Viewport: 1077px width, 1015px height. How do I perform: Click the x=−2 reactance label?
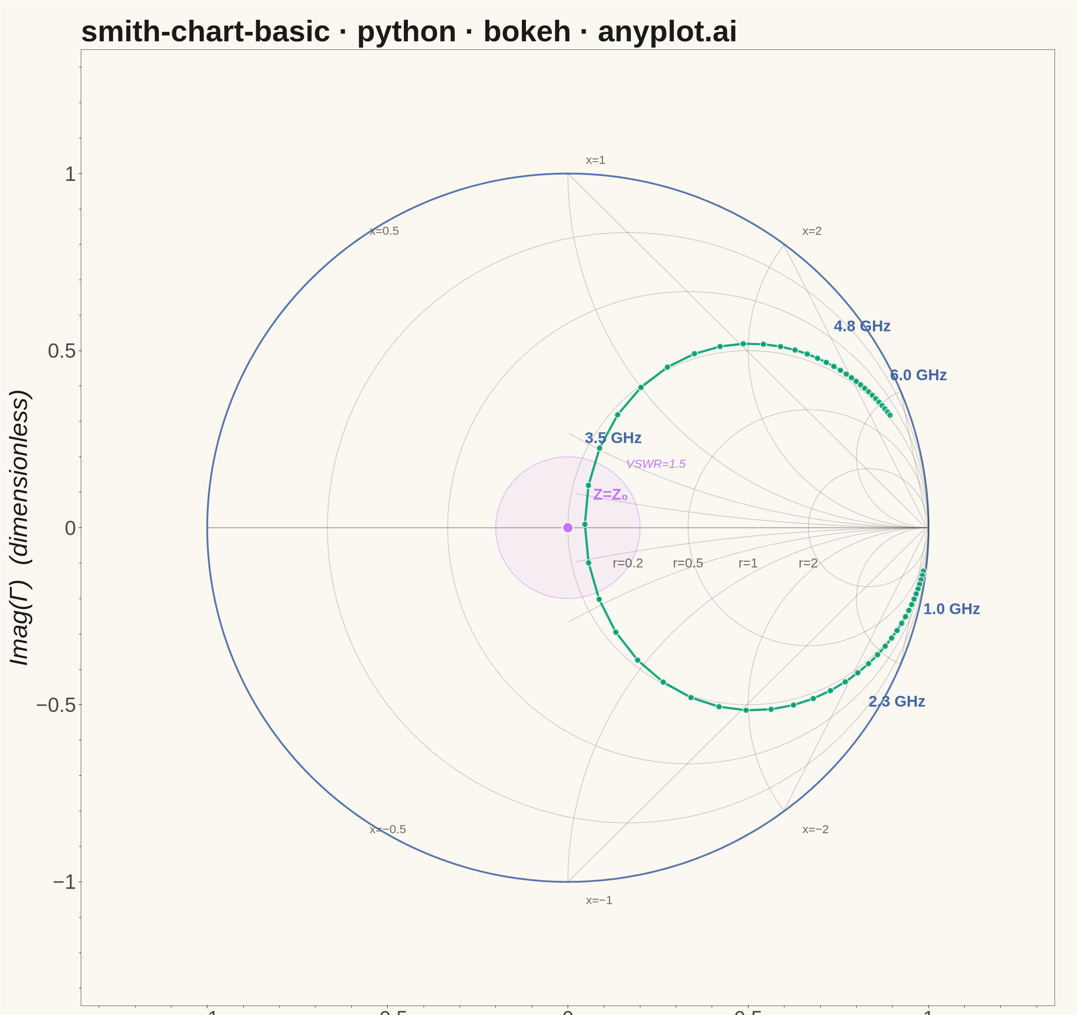point(815,830)
